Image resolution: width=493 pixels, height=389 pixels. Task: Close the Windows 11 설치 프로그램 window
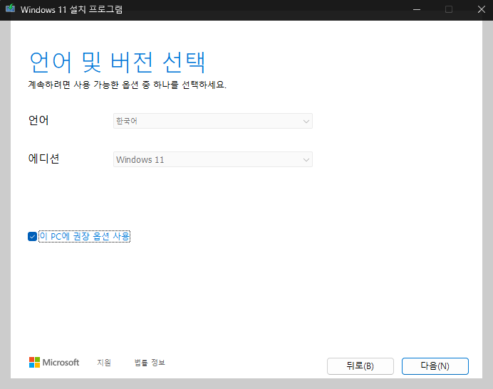pos(482,9)
